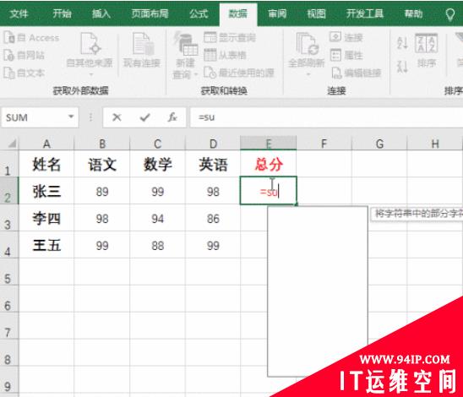Confirm the formula with the checkmark button
The image size is (463, 397).
pyautogui.click(x=144, y=117)
